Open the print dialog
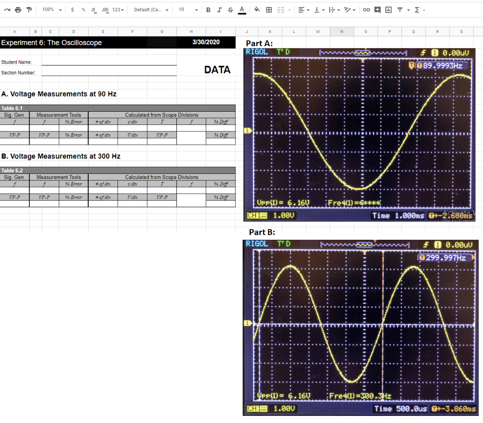 pos(17,9)
